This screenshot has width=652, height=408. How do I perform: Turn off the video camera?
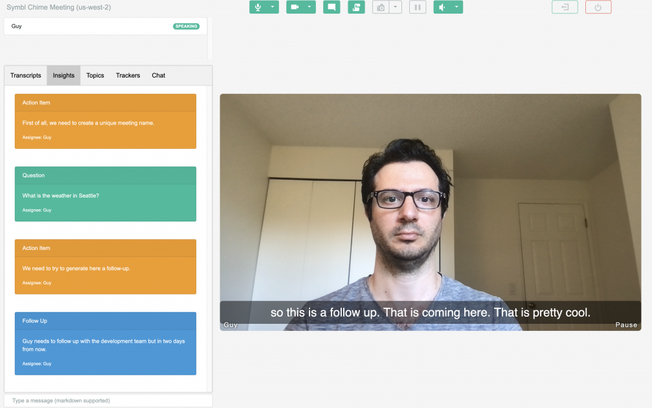pyautogui.click(x=297, y=7)
